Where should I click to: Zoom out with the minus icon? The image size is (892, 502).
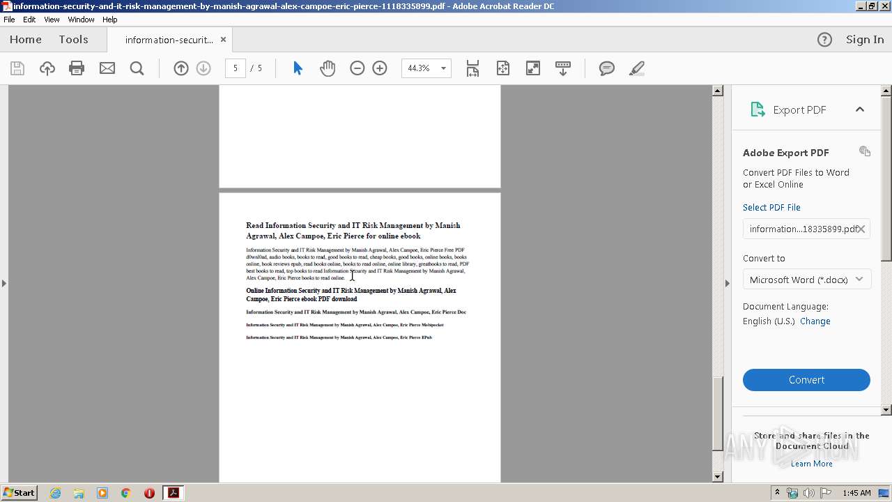(x=357, y=68)
